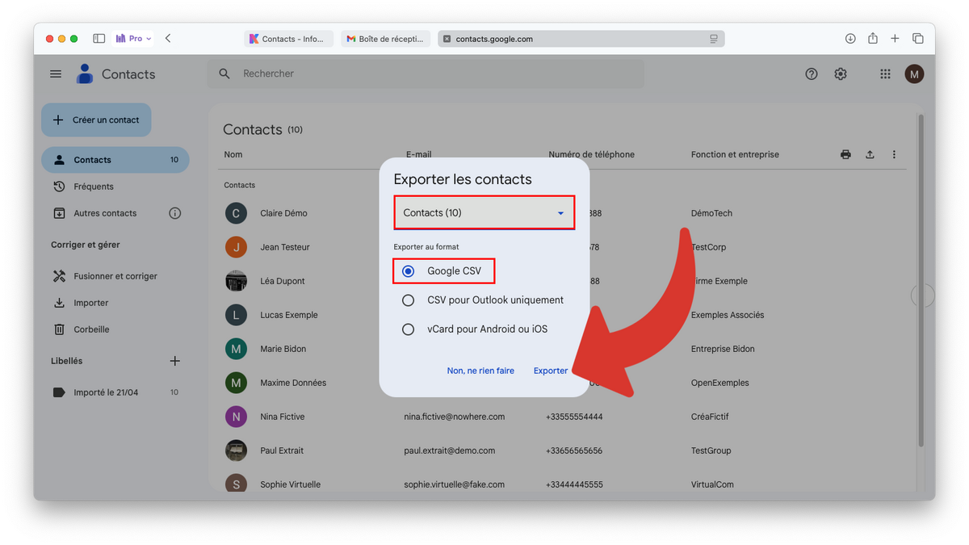Click Maxime Données contact name
The width and height of the screenshot is (969, 545).
tap(293, 383)
